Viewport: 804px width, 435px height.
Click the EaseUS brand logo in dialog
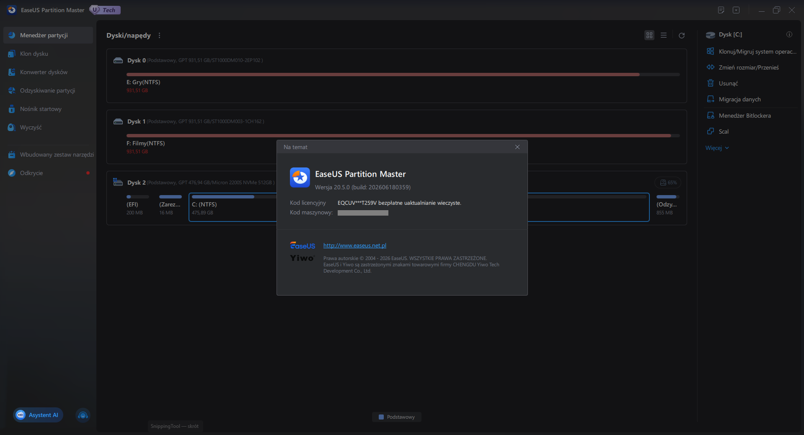pos(302,246)
